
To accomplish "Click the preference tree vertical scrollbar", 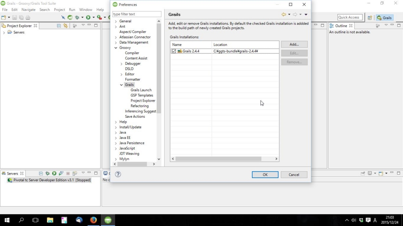I will coord(159,68).
